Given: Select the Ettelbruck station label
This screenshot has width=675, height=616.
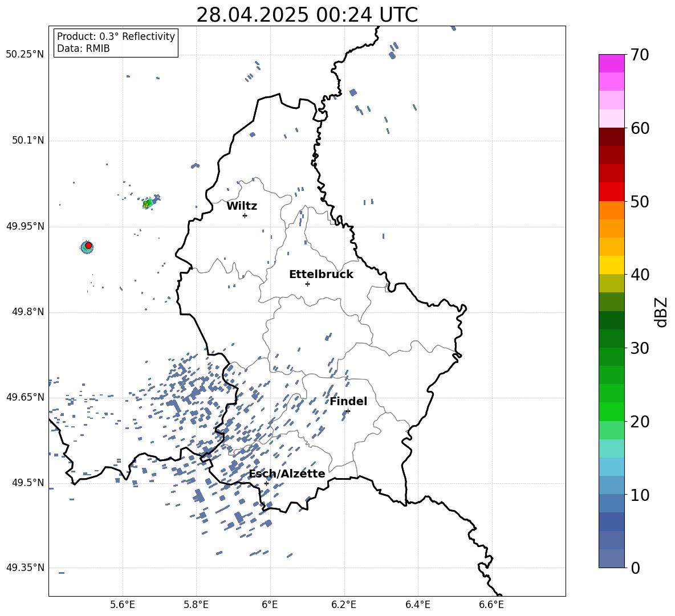Looking at the screenshot, I should tap(321, 275).
